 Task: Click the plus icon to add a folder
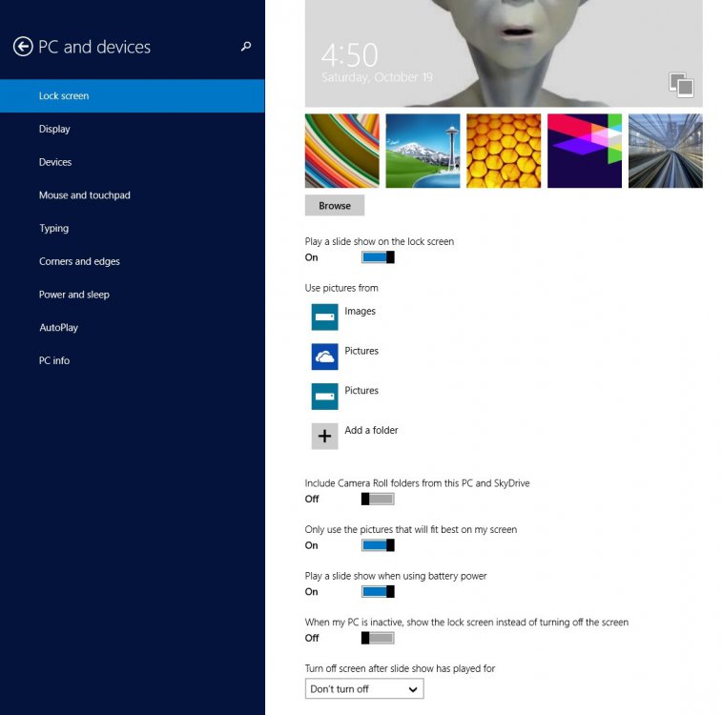point(324,436)
